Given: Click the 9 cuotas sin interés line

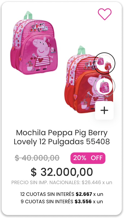Looking at the screenshot, I should (x=62, y=201).
